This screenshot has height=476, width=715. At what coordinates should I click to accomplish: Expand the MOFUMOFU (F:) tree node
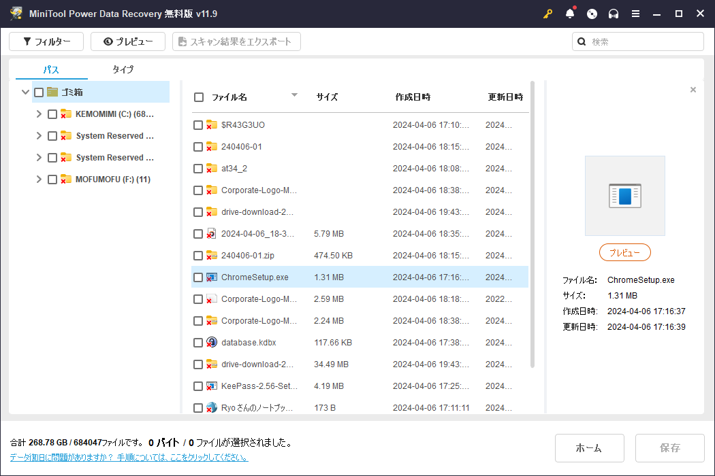click(39, 180)
